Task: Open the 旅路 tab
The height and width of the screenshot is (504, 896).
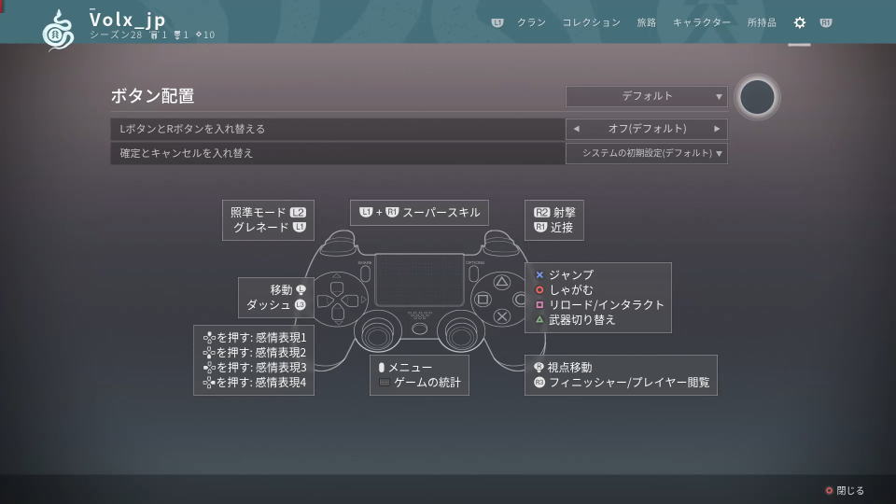Action: click(646, 22)
